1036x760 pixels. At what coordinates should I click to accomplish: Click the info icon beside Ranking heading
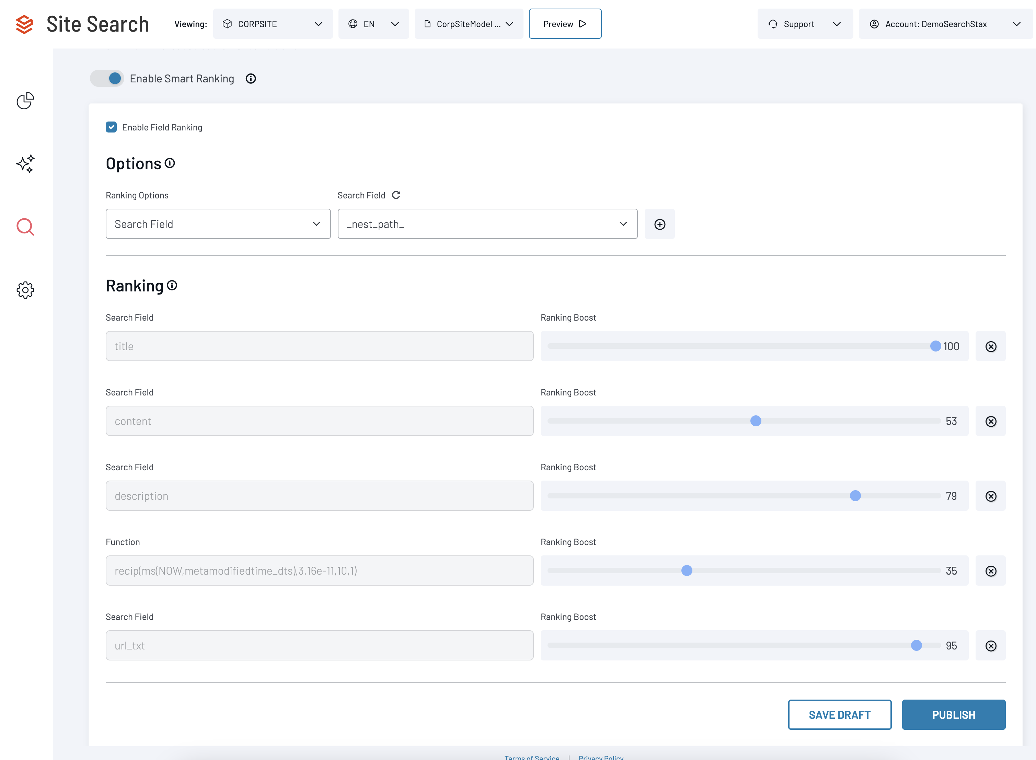tap(172, 286)
